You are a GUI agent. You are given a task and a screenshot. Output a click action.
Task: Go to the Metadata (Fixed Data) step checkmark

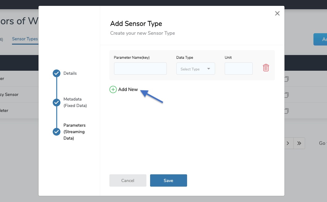coord(56,102)
